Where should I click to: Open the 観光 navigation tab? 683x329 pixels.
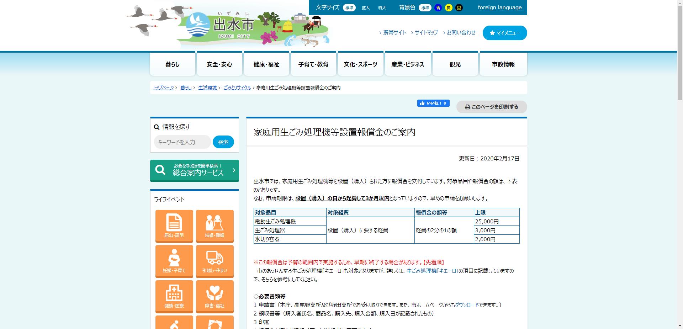pos(455,64)
